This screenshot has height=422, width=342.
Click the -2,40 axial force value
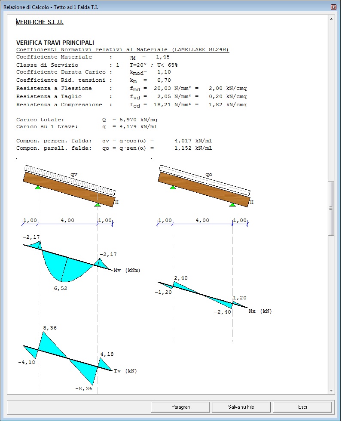click(223, 312)
